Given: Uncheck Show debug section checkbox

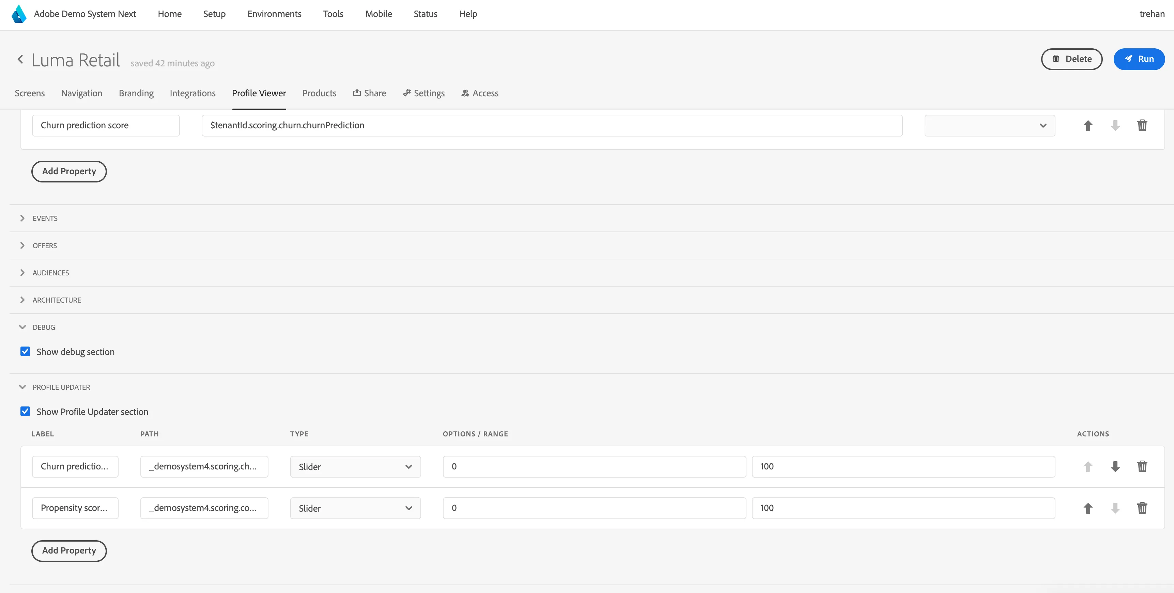Looking at the screenshot, I should 26,352.
